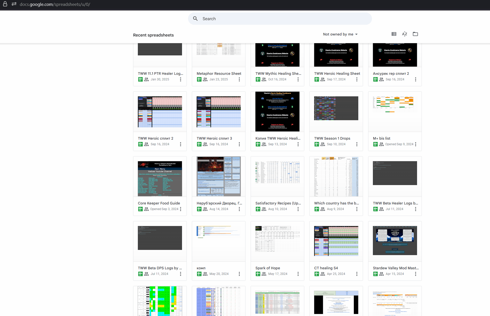
Task: Expand the 'Not owned by me' filter
Action: (x=340, y=34)
